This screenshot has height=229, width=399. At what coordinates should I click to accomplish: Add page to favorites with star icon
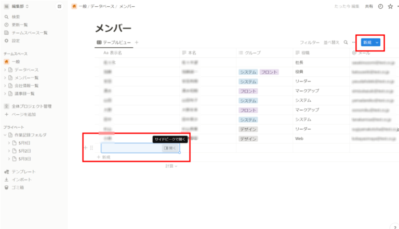pyautogui.click(x=390, y=6)
